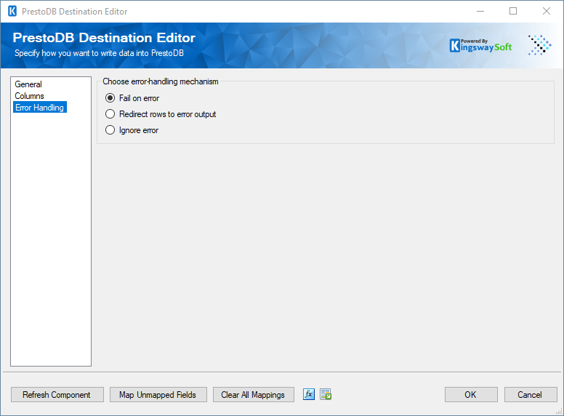Open the General page
The image size is (564, 416).
(28, 84)
